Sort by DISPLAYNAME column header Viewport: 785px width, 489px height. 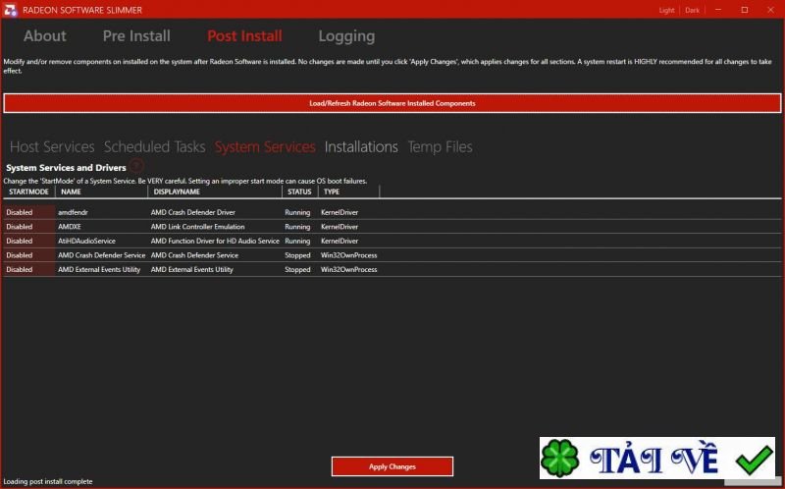215,191
